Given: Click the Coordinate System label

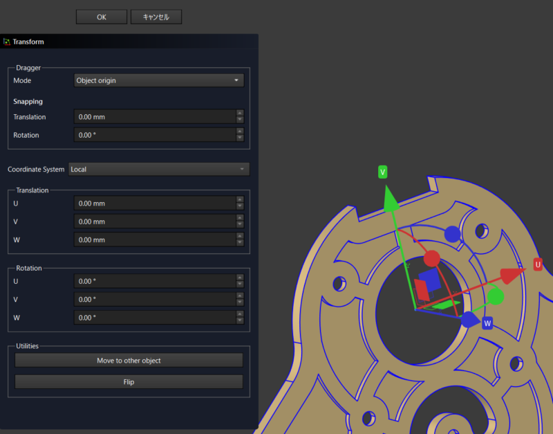Looking at the screenshot, I should [36, 169].
